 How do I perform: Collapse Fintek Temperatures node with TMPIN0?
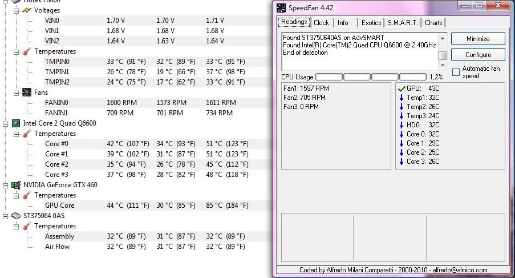[x=16, y=52]
